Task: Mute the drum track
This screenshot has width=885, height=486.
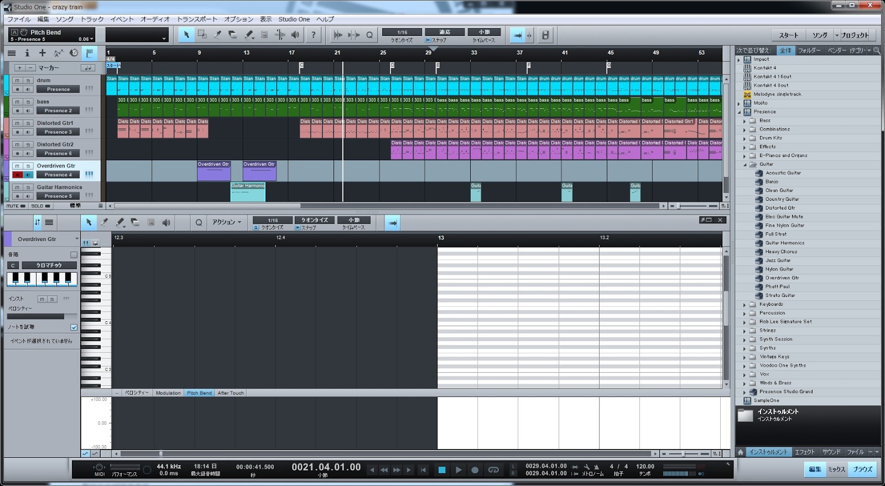Action: (x=17, y=81)
